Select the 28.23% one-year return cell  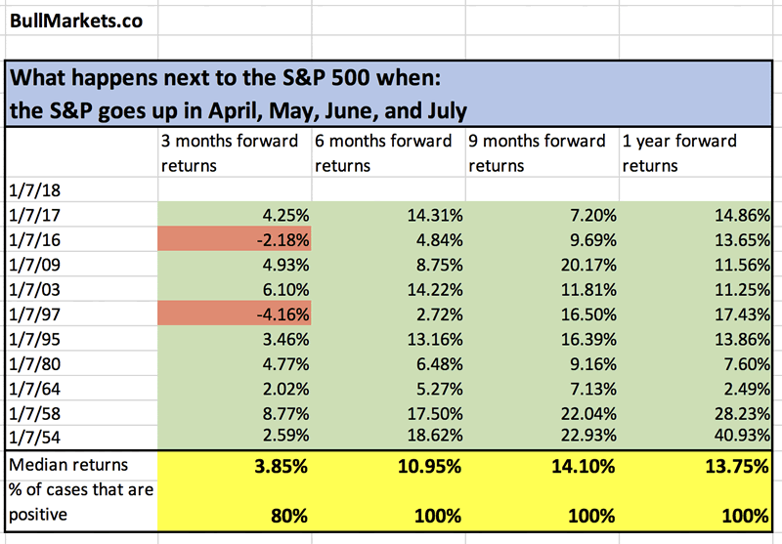point(696,418)
